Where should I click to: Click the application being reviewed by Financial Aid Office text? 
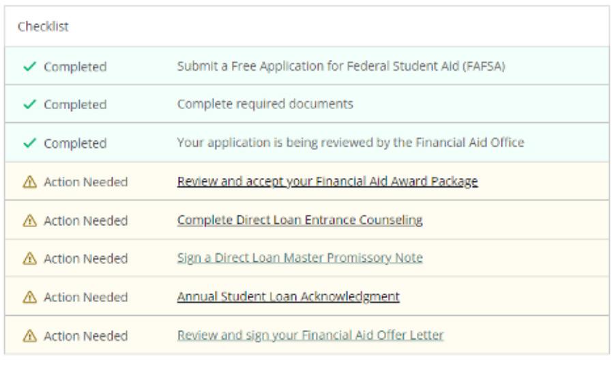click(x=350, y=143)
